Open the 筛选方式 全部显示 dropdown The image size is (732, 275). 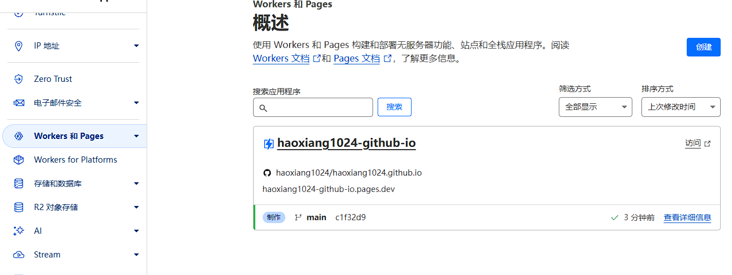[596, 107]
